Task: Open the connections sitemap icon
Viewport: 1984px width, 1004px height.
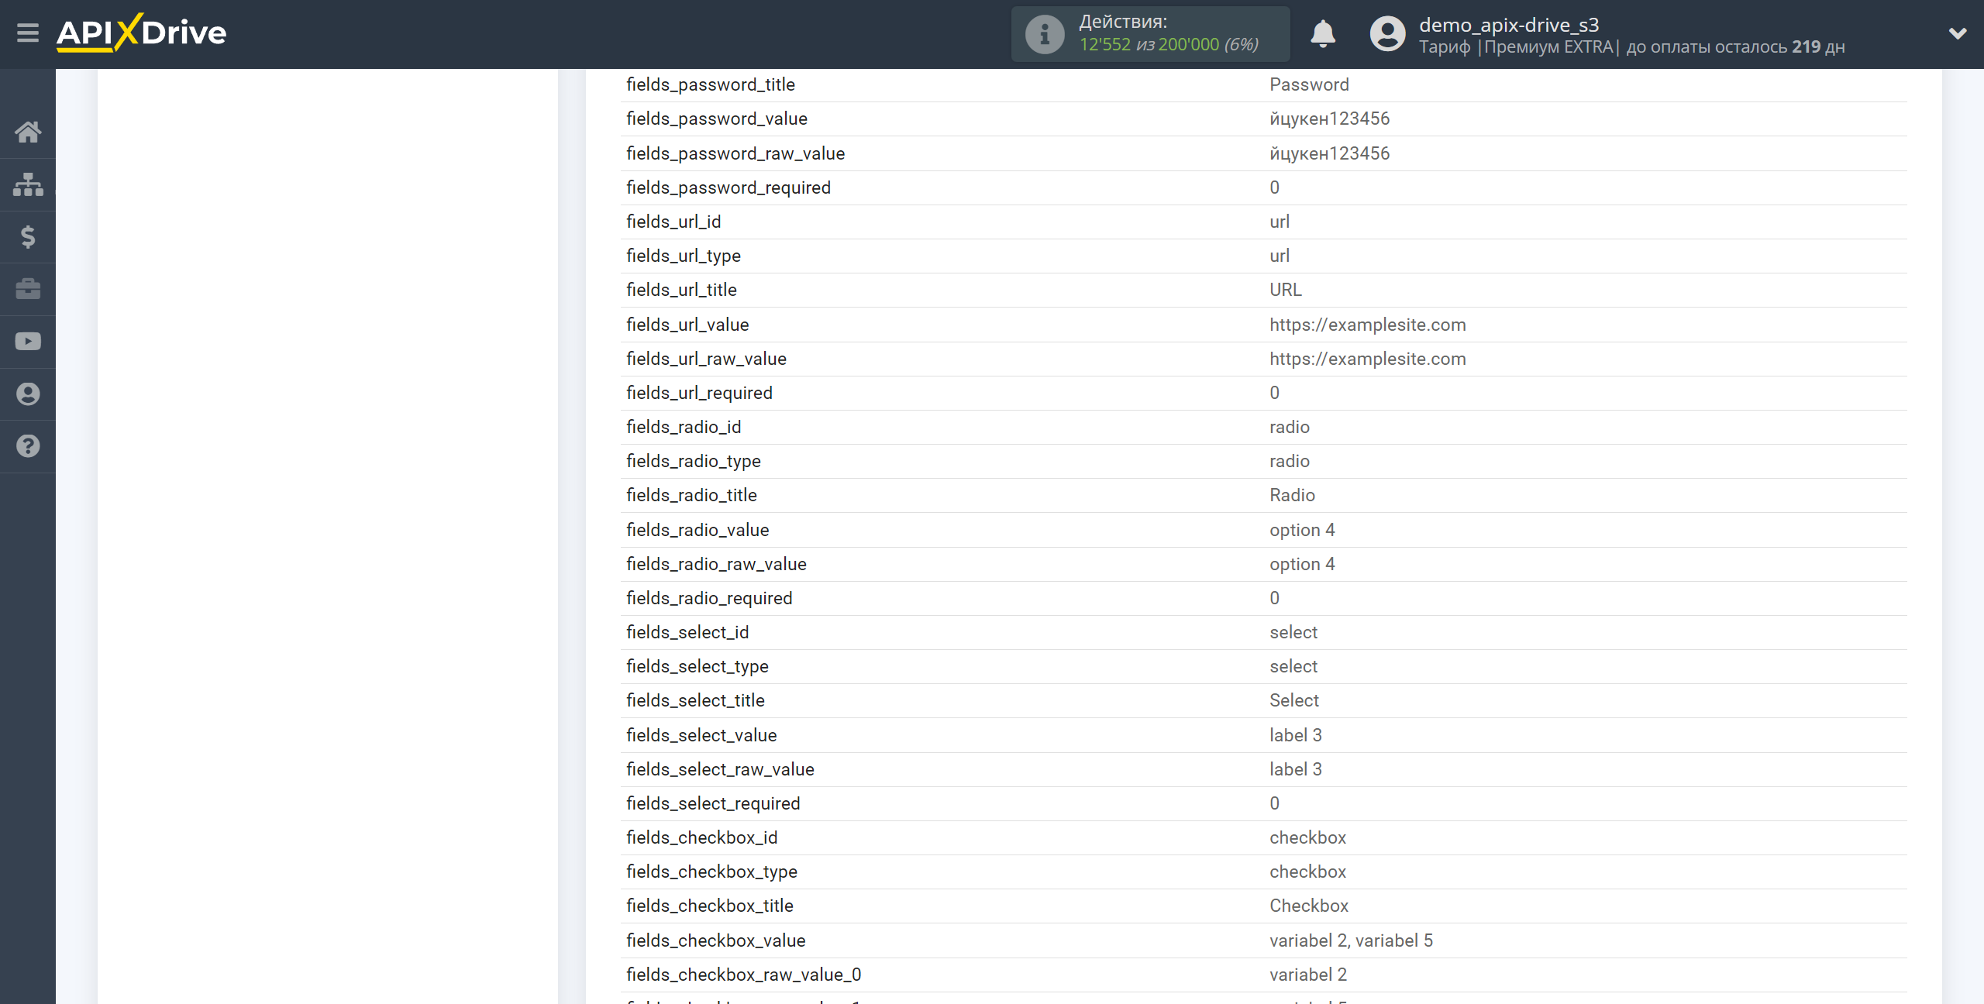Action: [x=28, y=184]
